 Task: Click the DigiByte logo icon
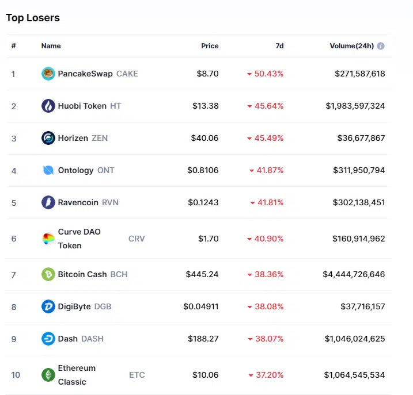pos(48,306)
